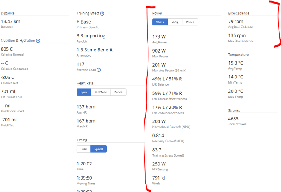This screenshot has height=192, width=281.
Task: Click the 173 W average power value
Action: pos(159,37)
